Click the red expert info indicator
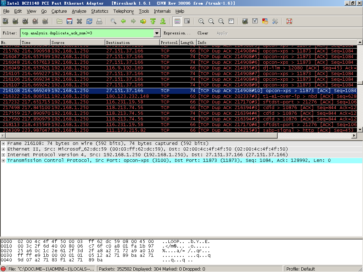363x272 pixels. pos(4,269)
